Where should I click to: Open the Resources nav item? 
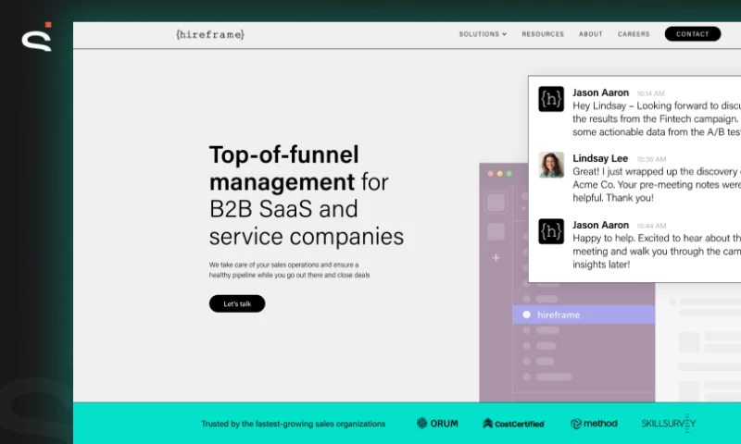pos(543,34)
